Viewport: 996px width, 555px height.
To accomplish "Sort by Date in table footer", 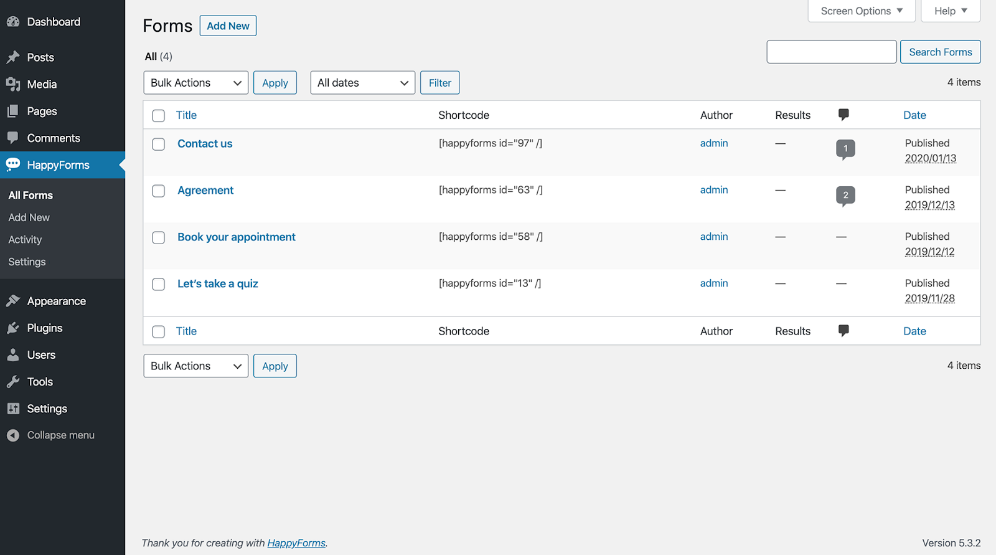I will (x=914, y=331).
